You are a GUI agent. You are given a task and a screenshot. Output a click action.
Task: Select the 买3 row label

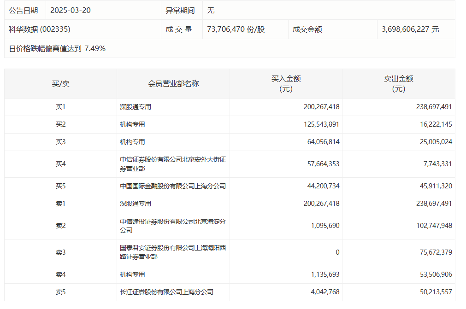tap(61, 142)
